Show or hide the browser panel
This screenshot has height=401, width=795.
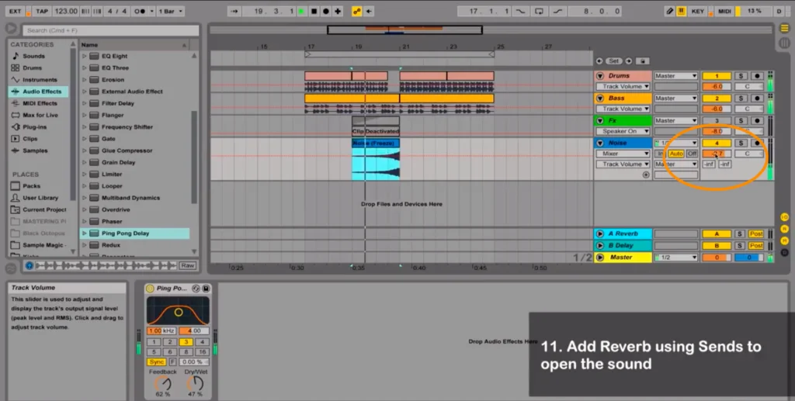[11, 29]
